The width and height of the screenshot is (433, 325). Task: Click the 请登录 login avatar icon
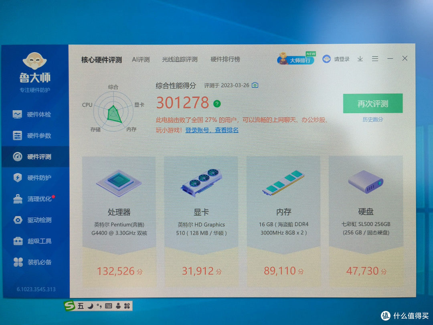tap(326, 59)
